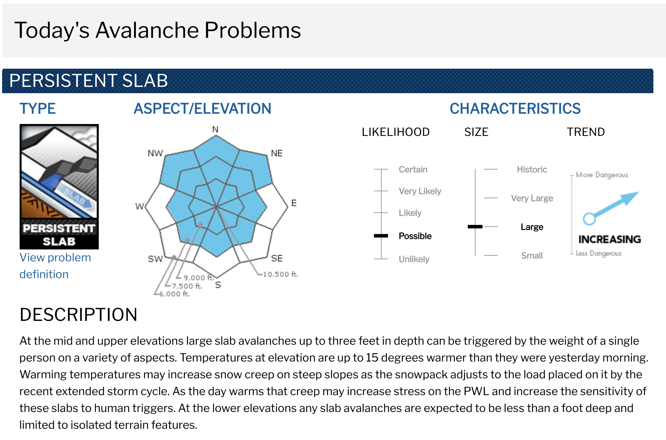Screen dimensions: 666x440
Task: Select the Very Large size level
Action: (532, 198)
